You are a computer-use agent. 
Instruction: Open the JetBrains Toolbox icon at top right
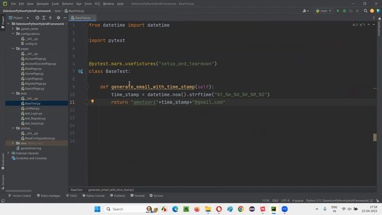point(378,11)
